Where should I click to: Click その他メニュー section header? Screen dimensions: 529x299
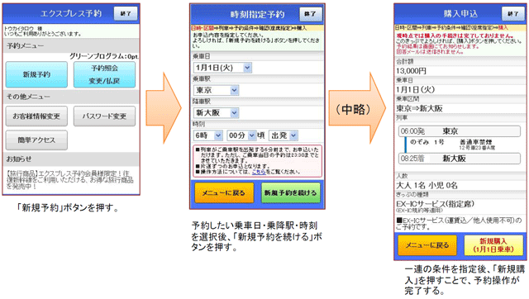point(71,97)
